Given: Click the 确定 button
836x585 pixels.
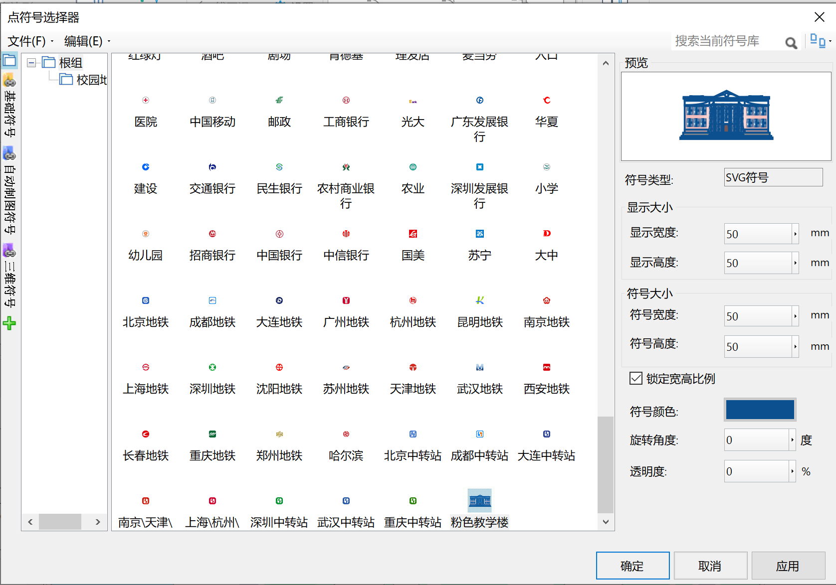Looking at the screenshot, I should point(632,566).
